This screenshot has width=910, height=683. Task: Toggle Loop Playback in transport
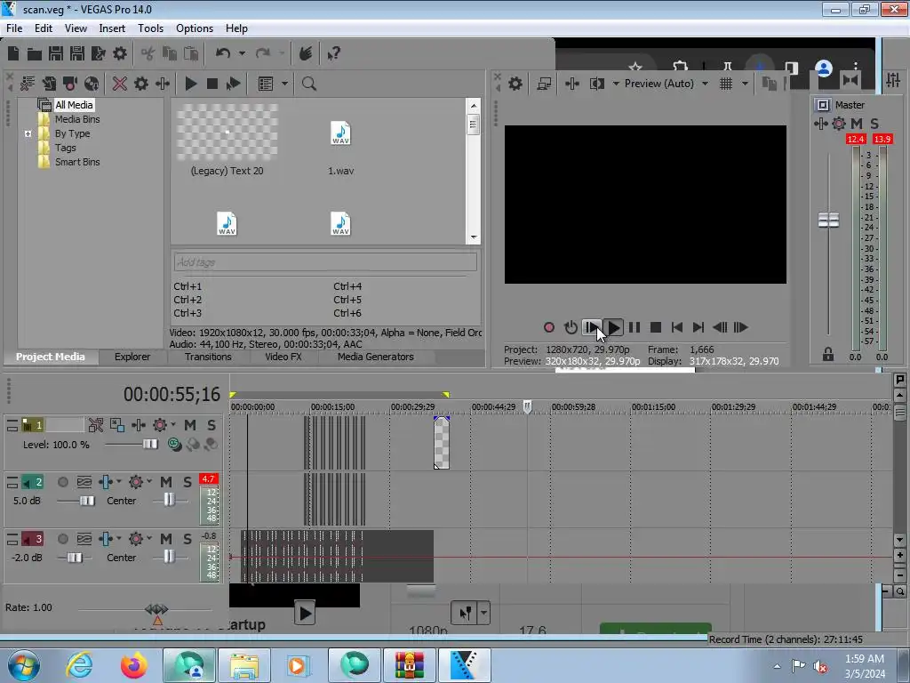coord(571,327)
